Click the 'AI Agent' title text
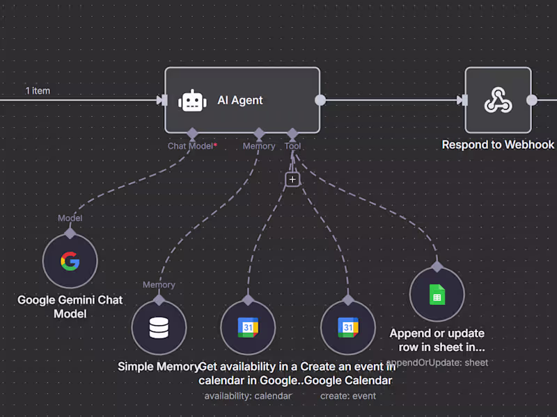This screenshot has height=417, width=557. coord(240,100)
